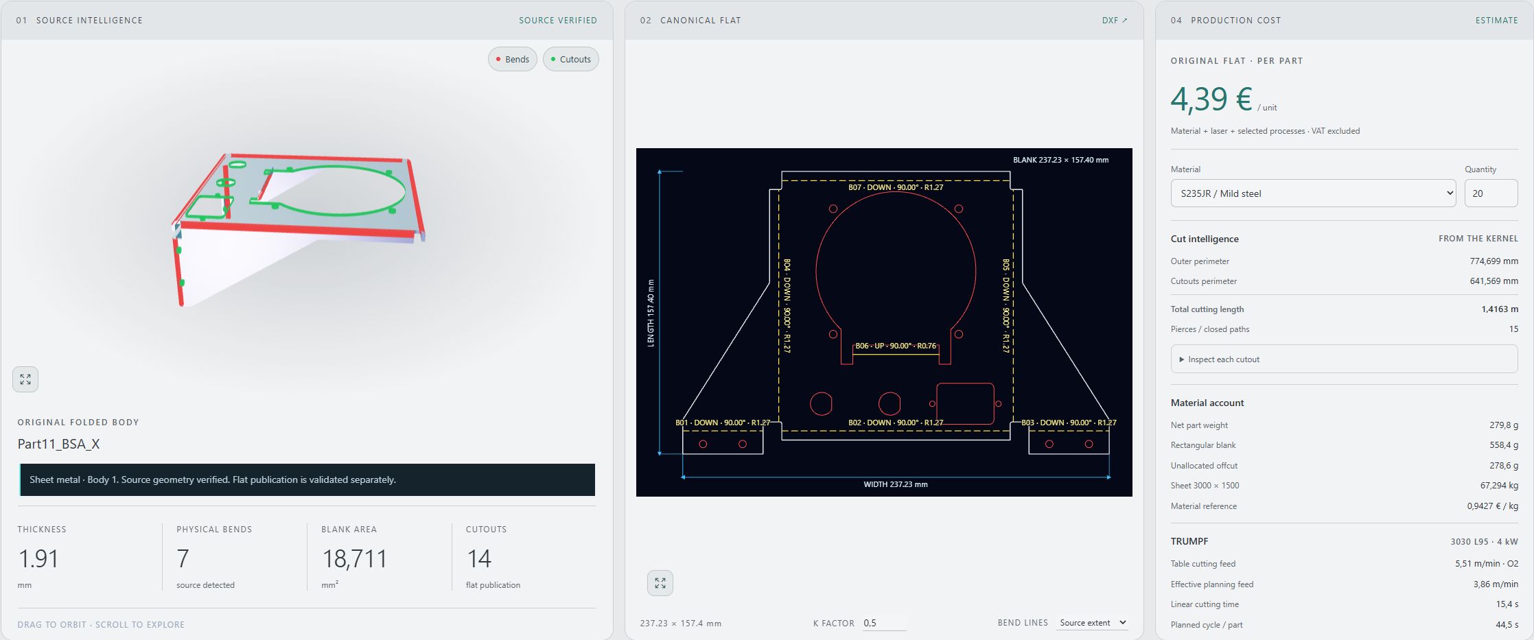Click the Cutouts count 14
The image size is (1534, 640).
479,559
